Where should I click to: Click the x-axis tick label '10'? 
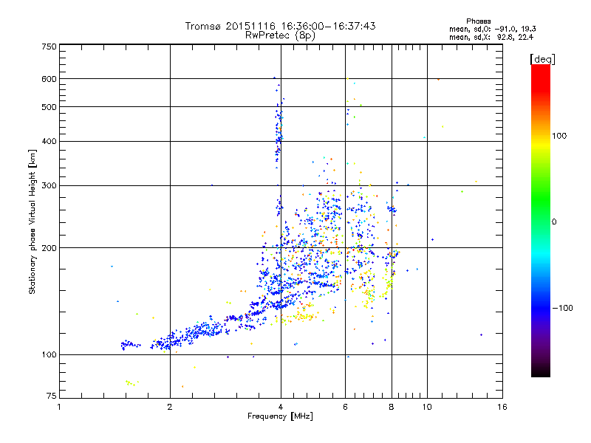click(427, 407)
